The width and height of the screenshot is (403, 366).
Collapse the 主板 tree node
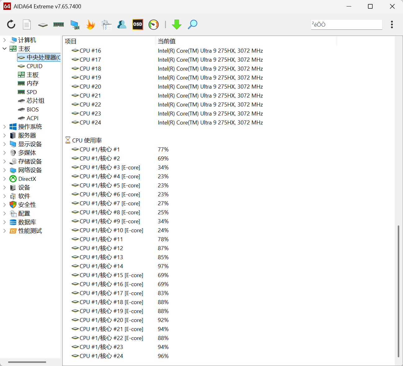4,49
